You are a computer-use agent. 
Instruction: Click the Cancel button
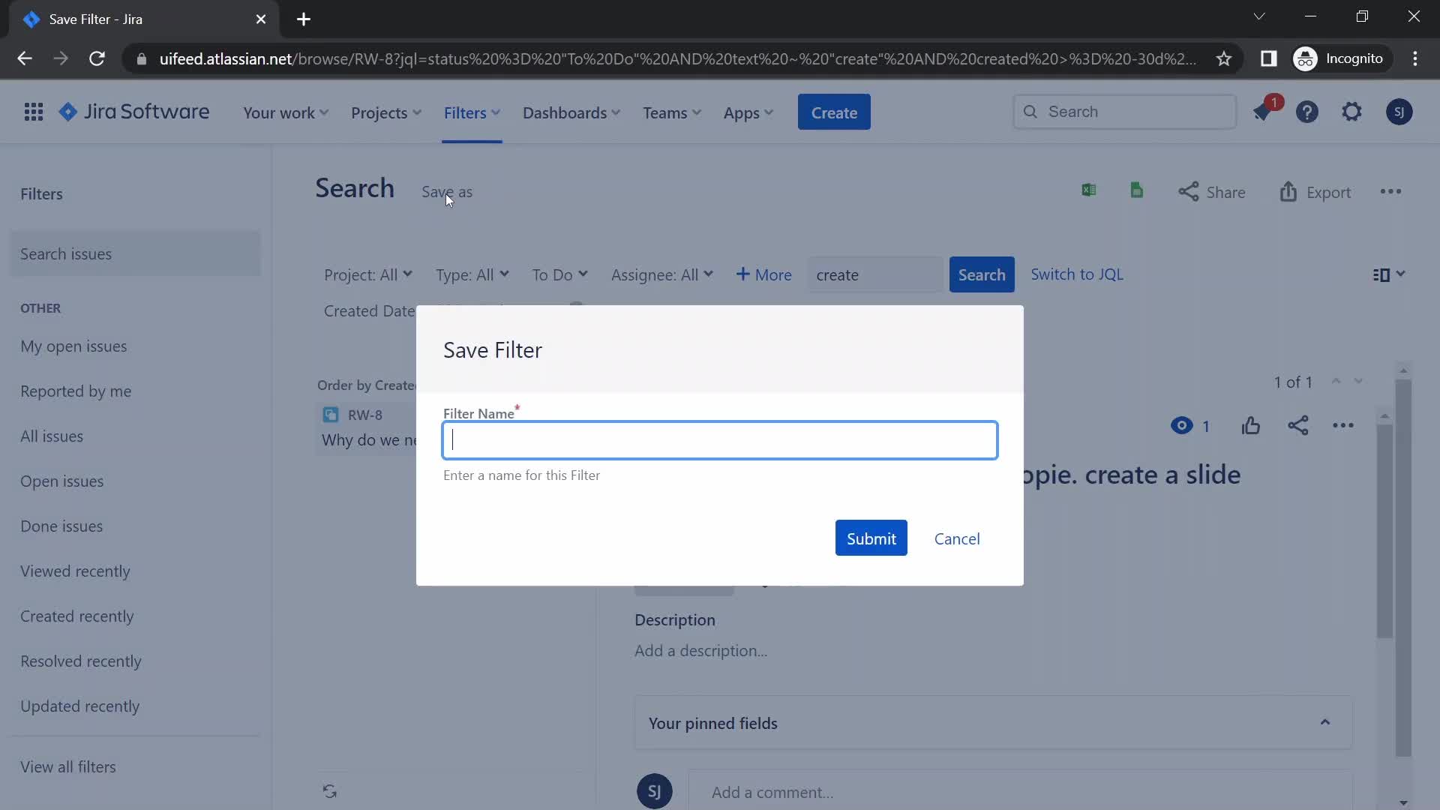(956, 537)
